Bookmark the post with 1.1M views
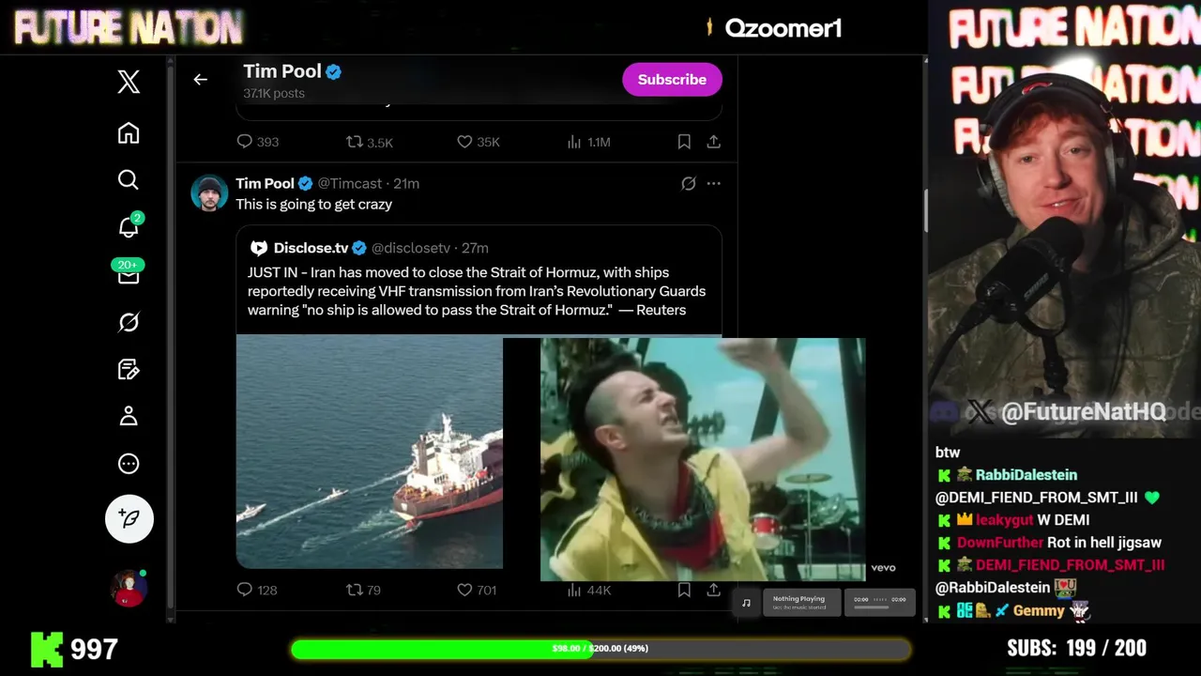The height and width of the screenshot is (676, 1201). pos(684,142)
